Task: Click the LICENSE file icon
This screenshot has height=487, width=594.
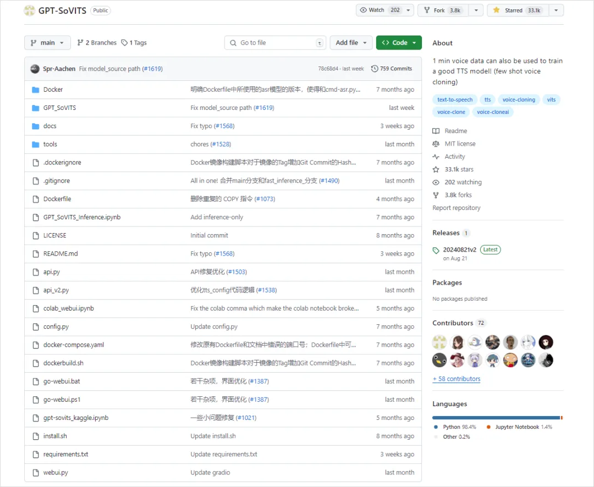Action: click(x=36, y=236)
